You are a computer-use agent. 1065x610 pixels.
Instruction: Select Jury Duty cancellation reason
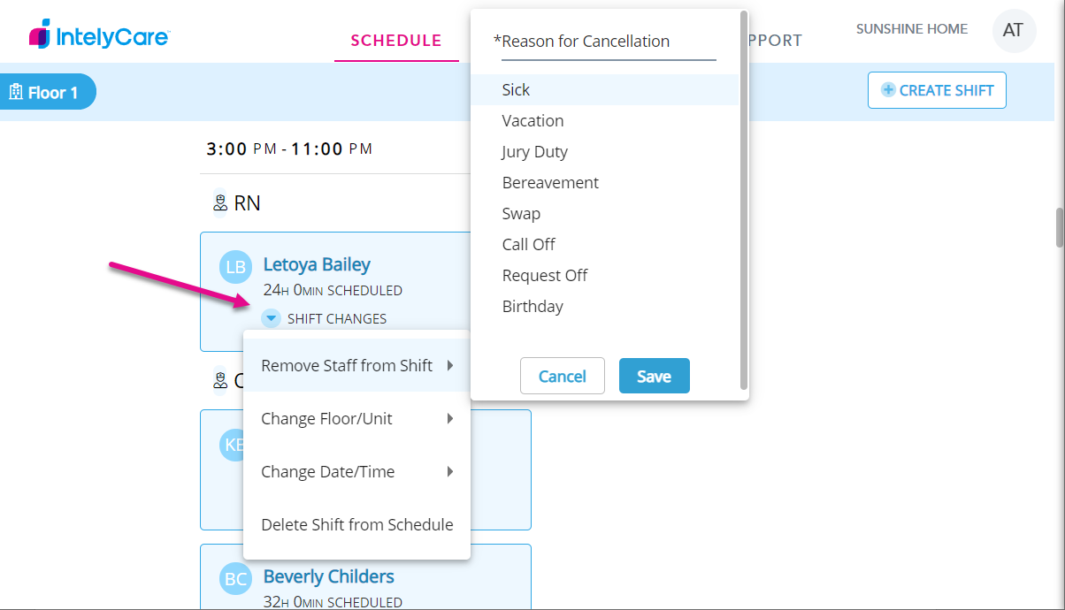[534, 152]
